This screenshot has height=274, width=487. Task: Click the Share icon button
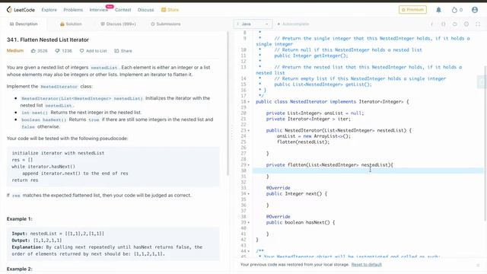point(116,51)
